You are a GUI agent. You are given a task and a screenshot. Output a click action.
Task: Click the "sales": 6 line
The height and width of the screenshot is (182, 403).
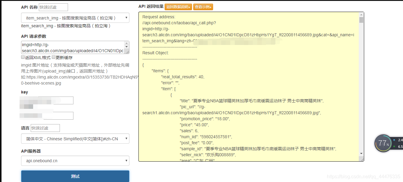(x=189, y=131)
